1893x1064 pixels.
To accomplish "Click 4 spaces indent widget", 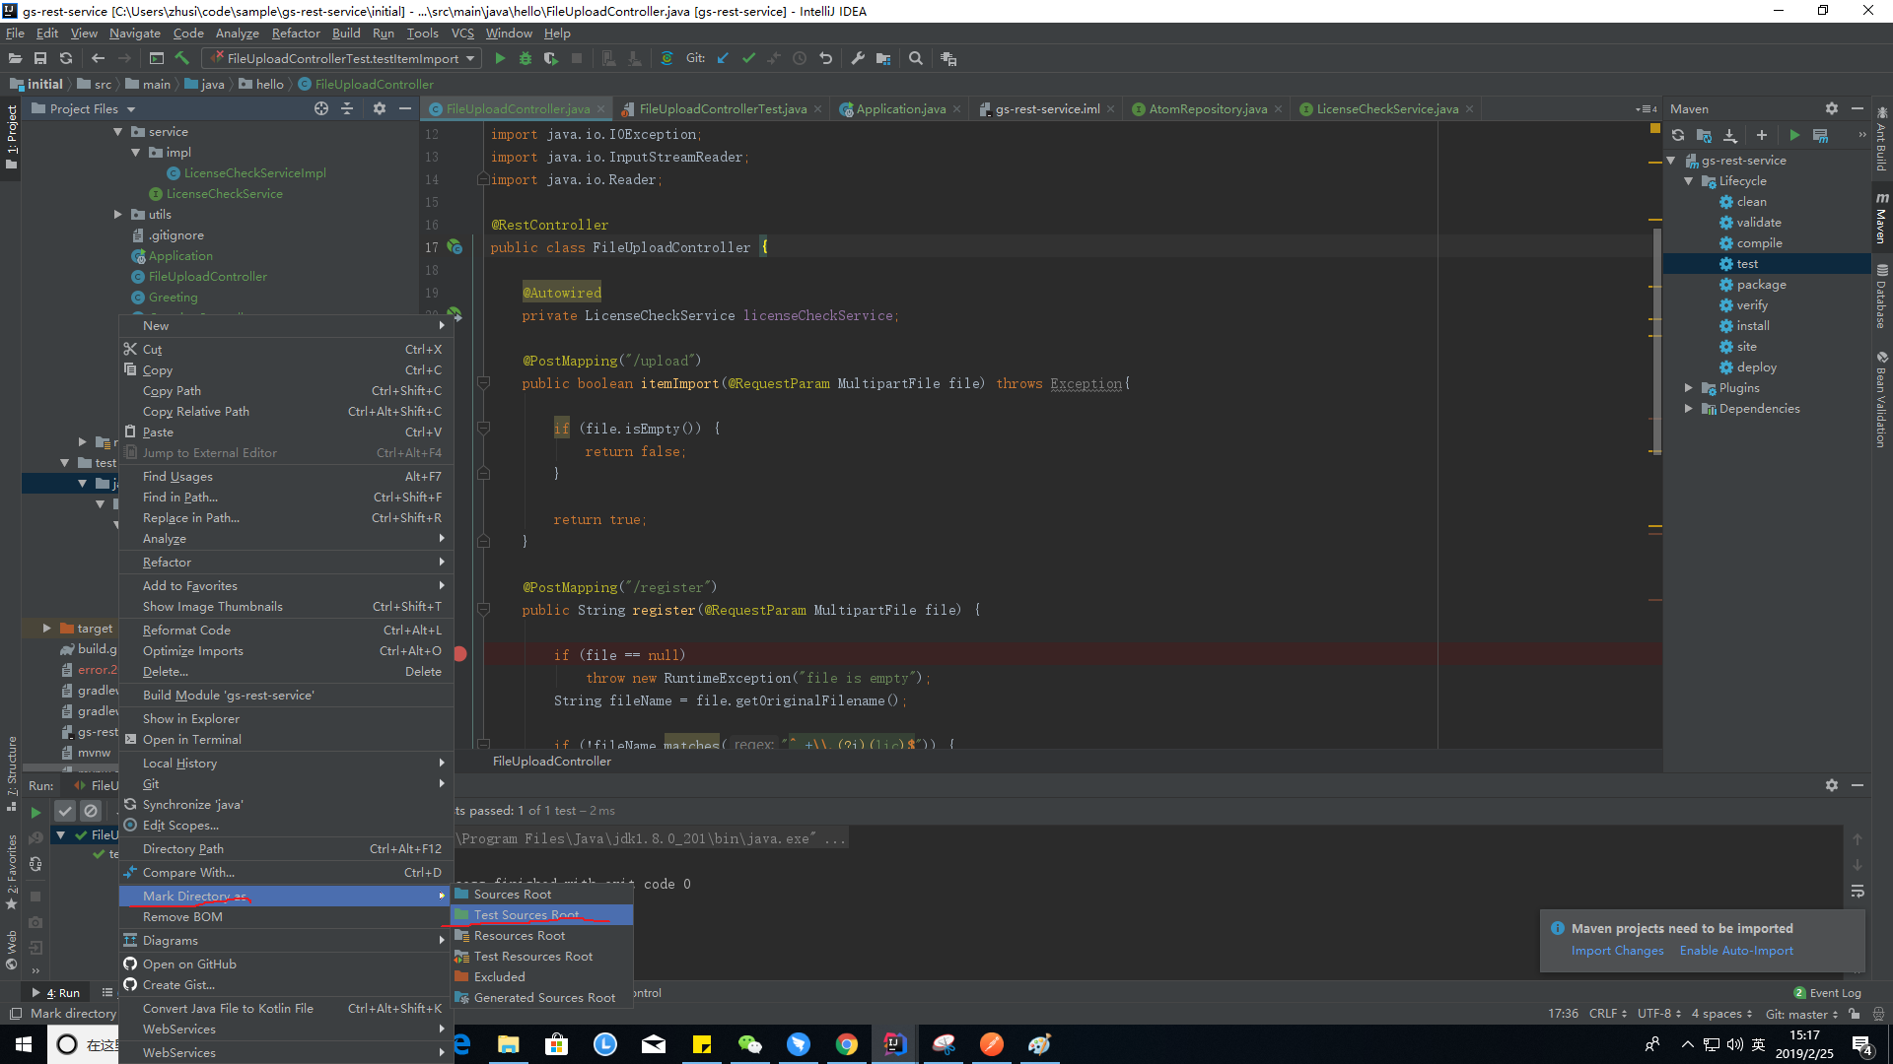I will [1721, 1014].
